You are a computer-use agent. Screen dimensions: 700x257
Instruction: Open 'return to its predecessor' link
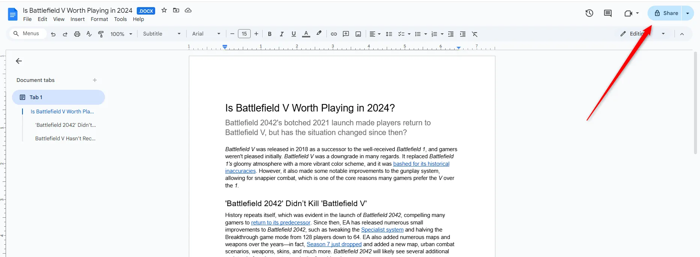click(281, 223)
